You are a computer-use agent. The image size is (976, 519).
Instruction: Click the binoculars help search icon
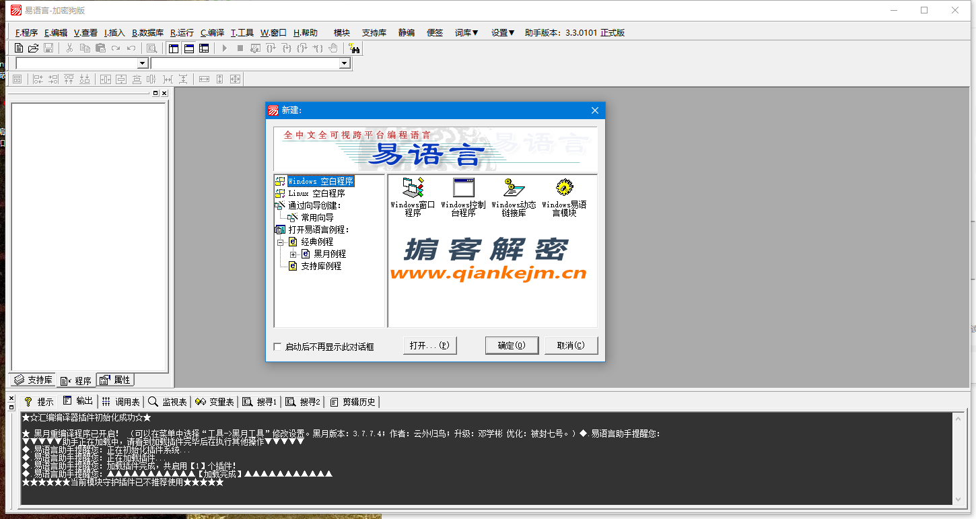tap(355, 48)
